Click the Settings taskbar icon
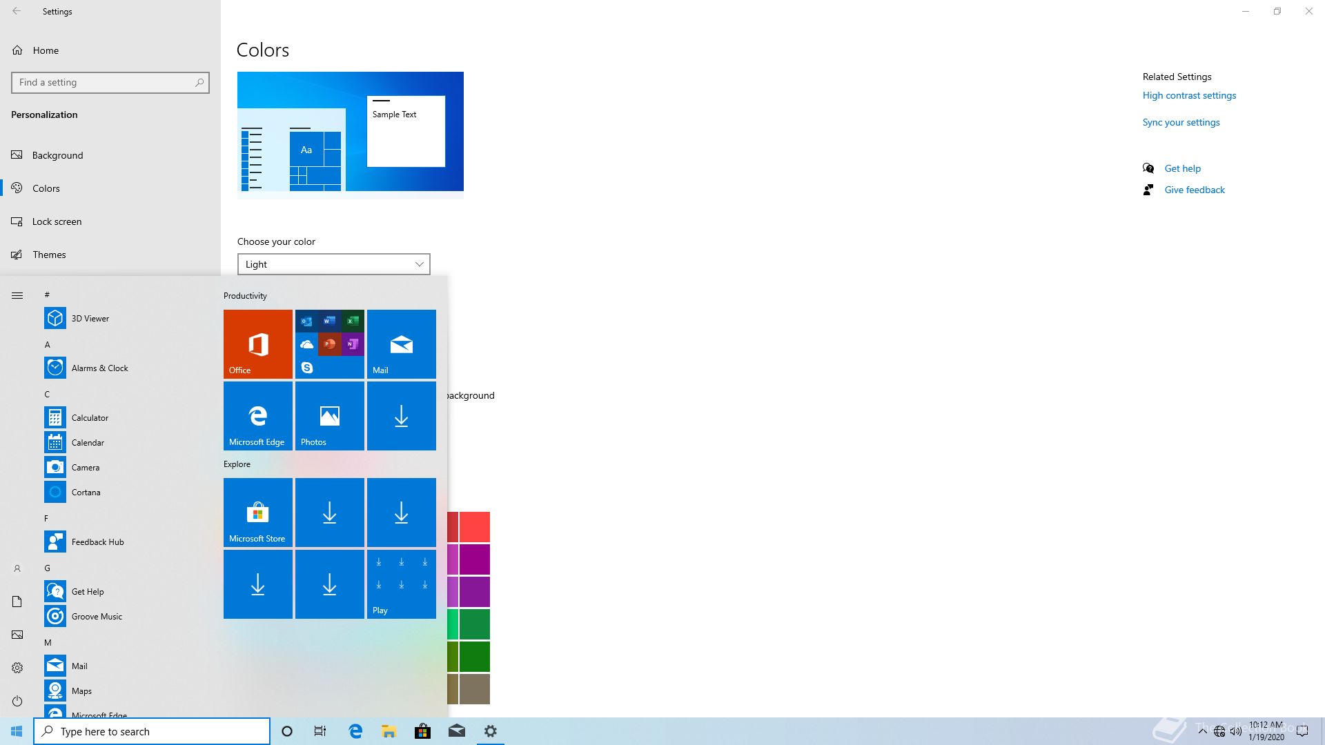Viewport: 1325px width, 745px height. (x=490, y=731)
